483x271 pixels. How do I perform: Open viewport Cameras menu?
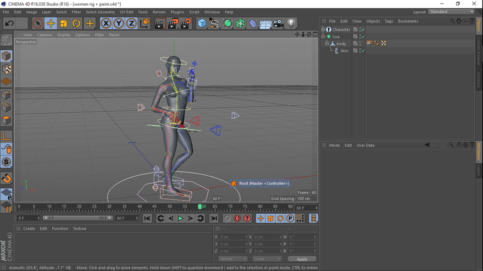45,35
